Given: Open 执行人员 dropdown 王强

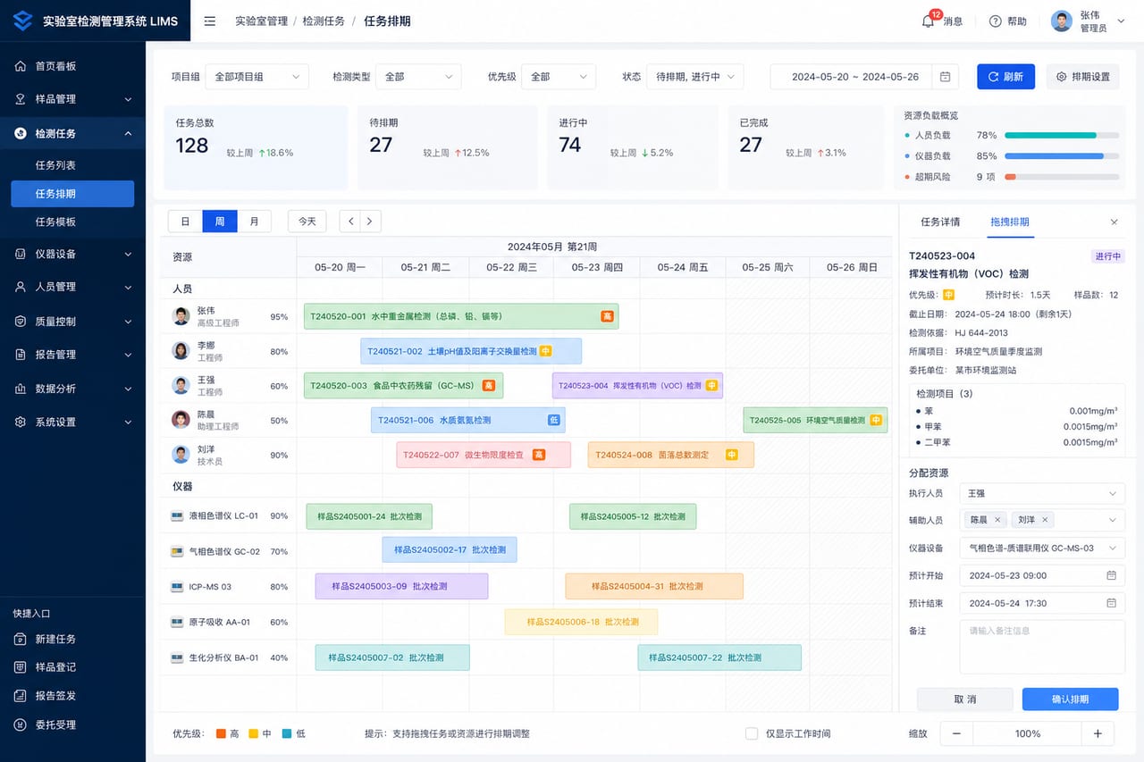Looking at the screenshot, I should (x=1042, y=493).
